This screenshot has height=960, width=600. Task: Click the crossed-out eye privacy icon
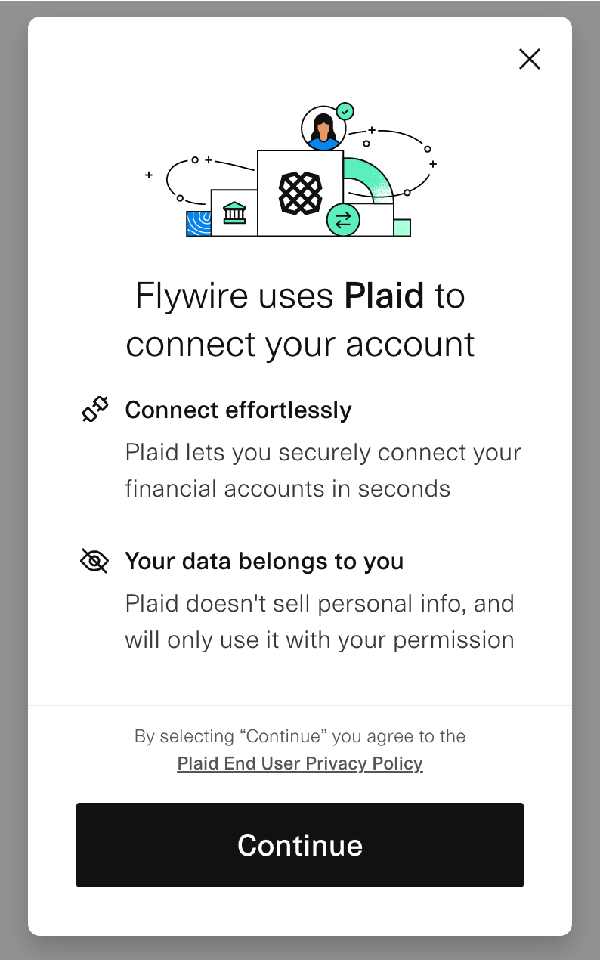pos(94,561)
